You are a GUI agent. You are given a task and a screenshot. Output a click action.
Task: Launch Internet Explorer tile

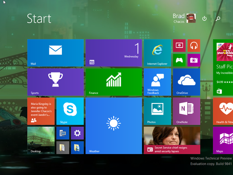[157, 53]
